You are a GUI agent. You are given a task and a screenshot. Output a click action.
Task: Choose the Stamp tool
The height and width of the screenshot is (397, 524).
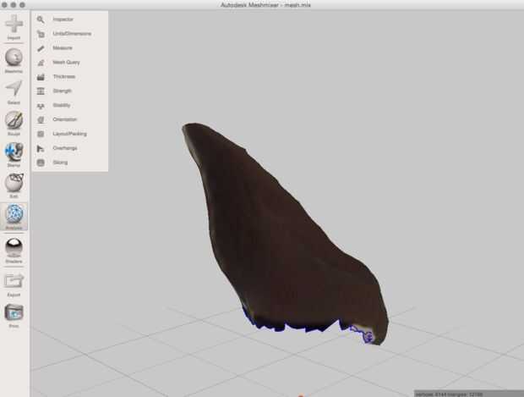pyautogui.click(x=14, y=154)
